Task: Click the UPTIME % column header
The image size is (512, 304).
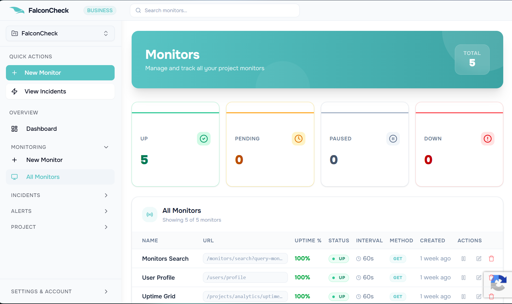Action: (x=308, y=241)
